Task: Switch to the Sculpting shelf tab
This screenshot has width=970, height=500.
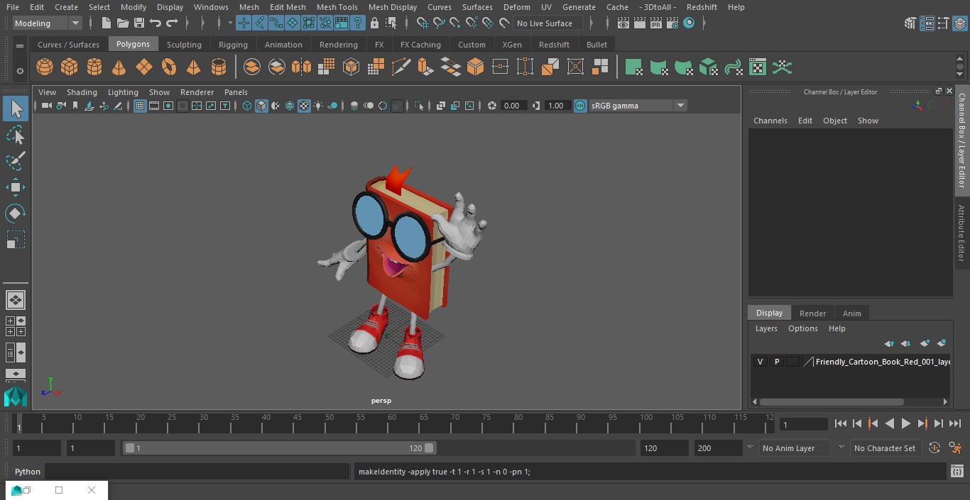Action: [x=184, y=45]
